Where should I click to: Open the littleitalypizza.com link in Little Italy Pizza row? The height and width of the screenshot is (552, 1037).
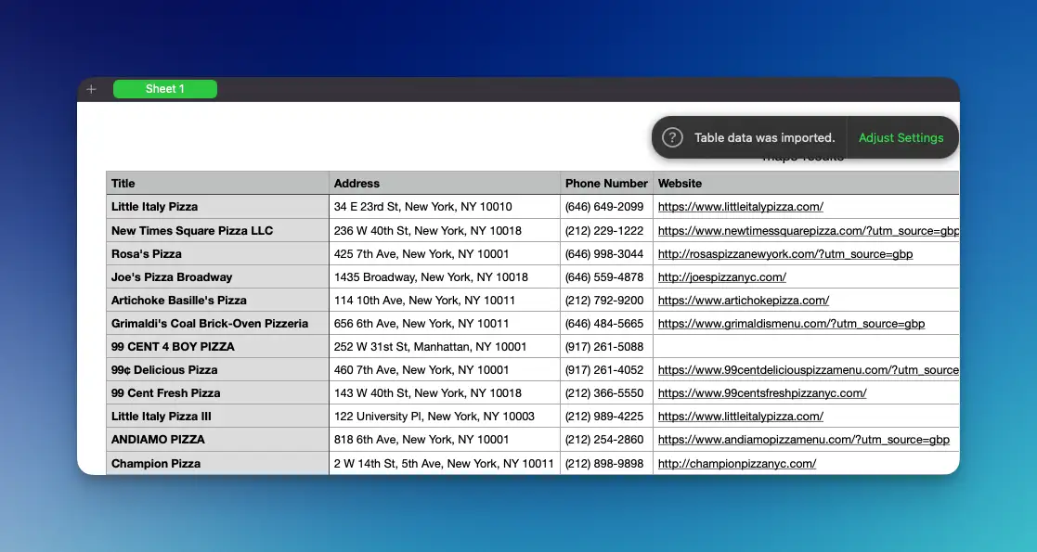740,207
